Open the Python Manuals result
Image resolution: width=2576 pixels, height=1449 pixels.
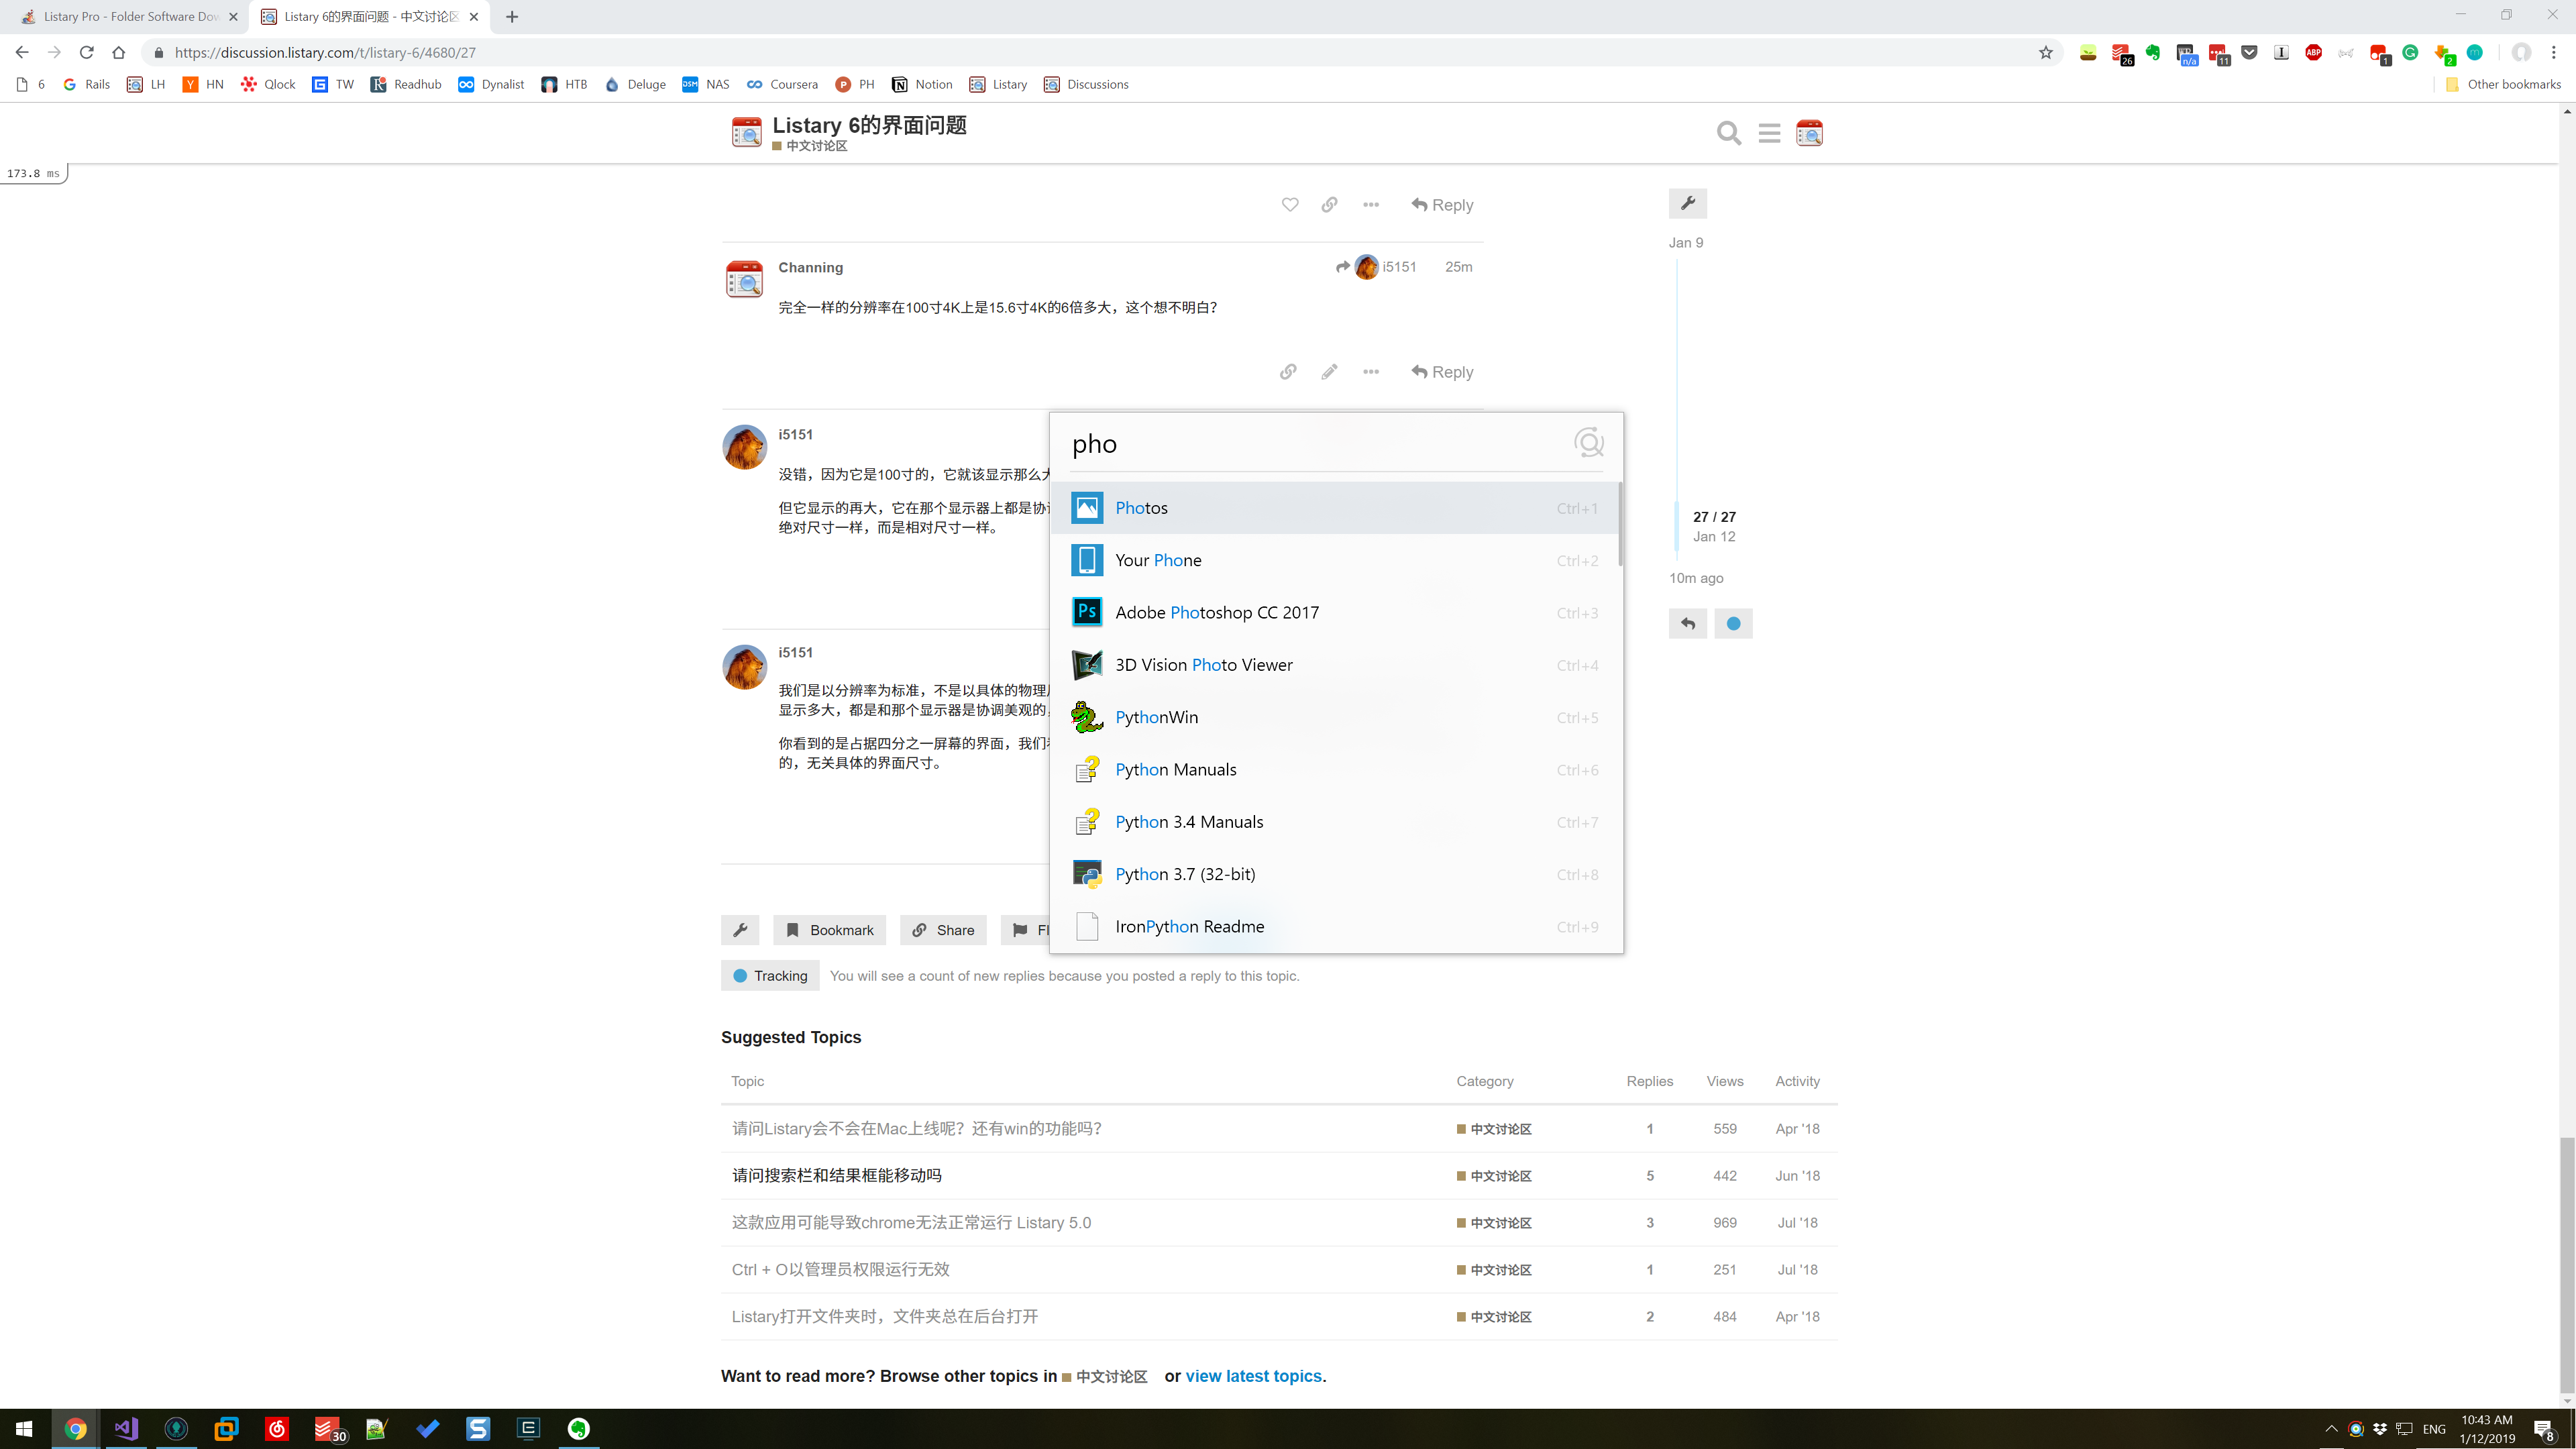coord(1334,769)
